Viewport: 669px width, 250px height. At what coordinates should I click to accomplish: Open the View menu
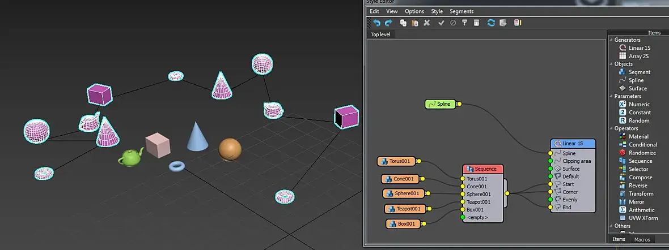392,11
